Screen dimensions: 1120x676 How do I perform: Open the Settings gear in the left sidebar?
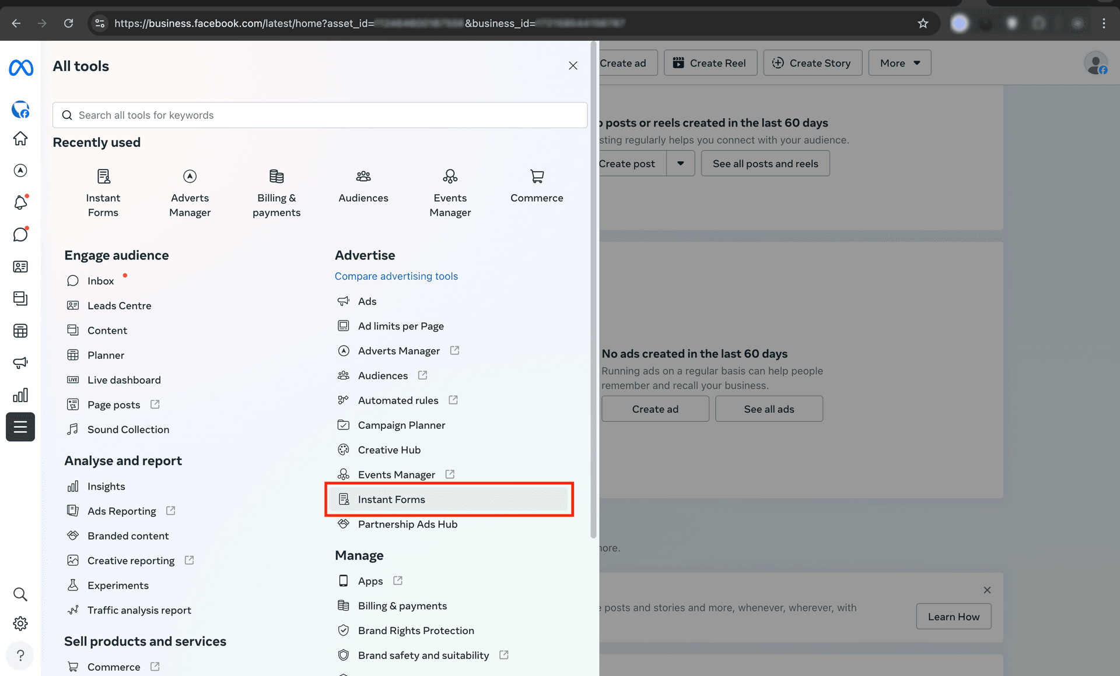point(20,623)
